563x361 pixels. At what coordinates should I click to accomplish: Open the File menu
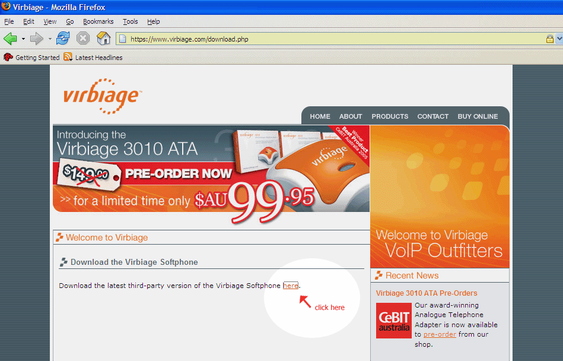(x=9, y=21)
